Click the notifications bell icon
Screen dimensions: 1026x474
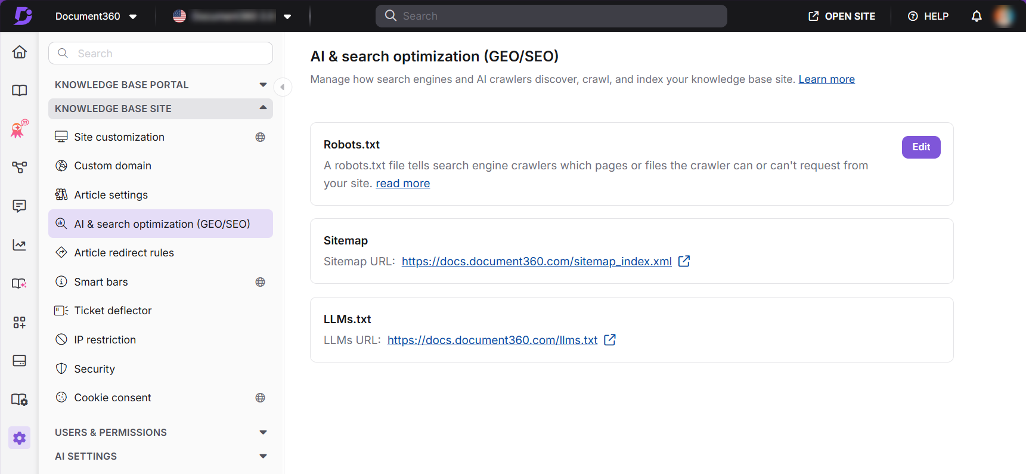click(x=977, y=16)
